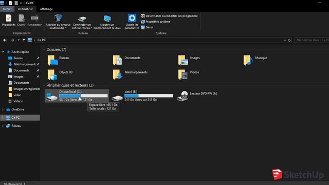This screenshot has width=329, height=185.
Task: Open the address bar history dropdown
Action: point(285,40)
